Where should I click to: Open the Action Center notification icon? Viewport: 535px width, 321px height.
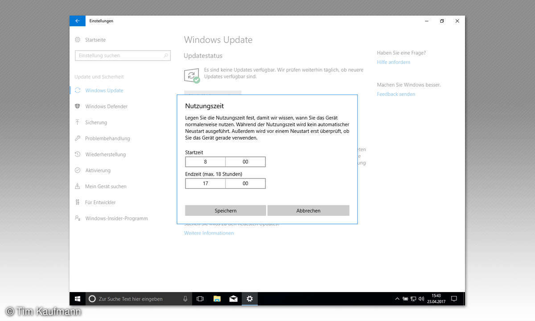click(x=454, y=299)
